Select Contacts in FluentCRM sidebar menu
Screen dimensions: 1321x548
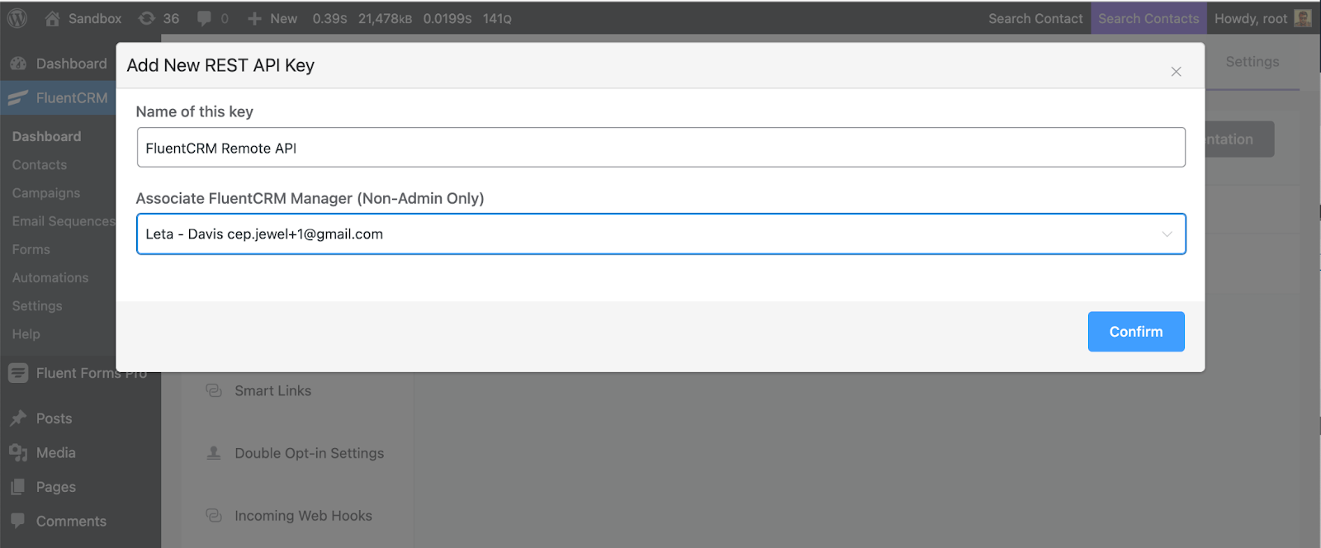pos(40,164)
